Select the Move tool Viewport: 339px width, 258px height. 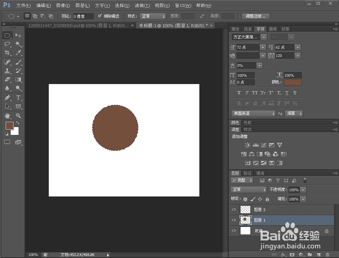click(x=18, y=36)
